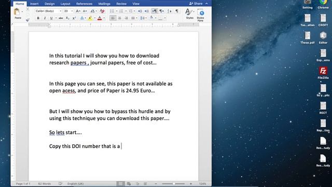Click the spelling proofing icon in status bar
Screen dimensions: 332x187
point(60,183)
